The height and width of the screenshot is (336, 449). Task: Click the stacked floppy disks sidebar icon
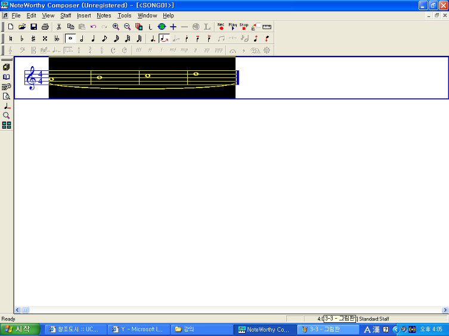(x=7, y=67)
